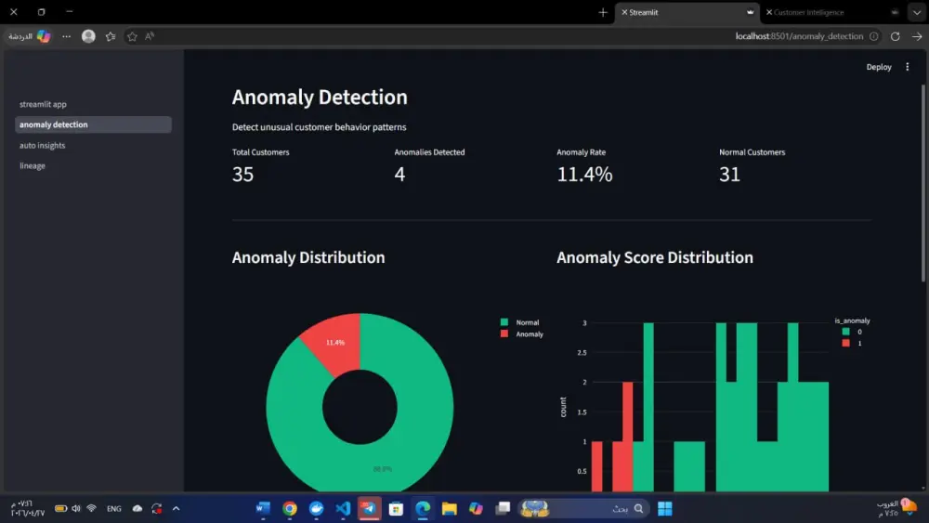This screenshot has height=523, width=929.
Task: Toggle Anomaly in pie chart legend
Action: (x=522, y=334)
